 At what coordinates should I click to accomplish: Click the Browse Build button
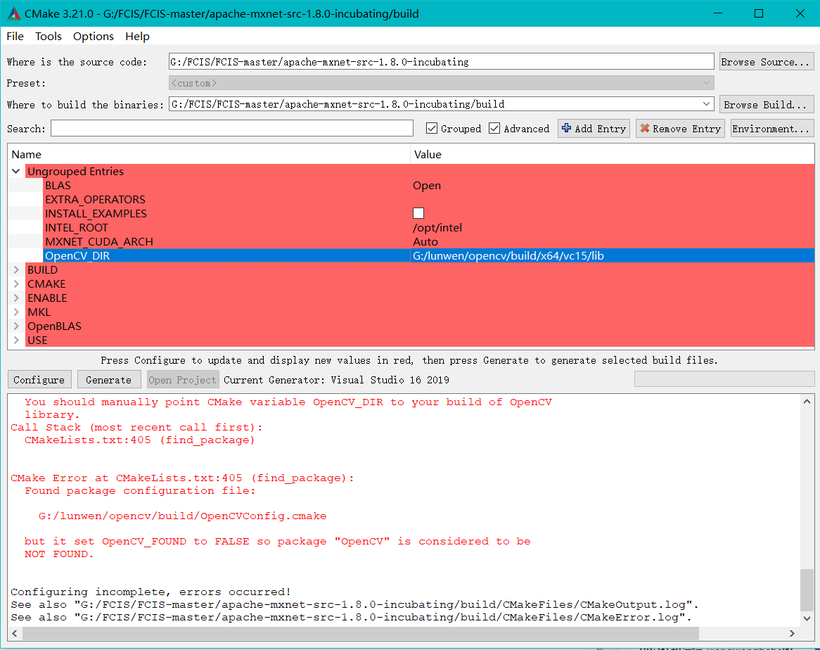coord(766,105)
